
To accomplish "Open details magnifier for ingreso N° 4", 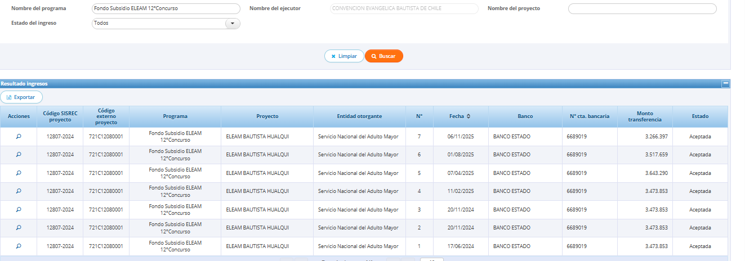I will pyautogui.click(x=19, y=191).
